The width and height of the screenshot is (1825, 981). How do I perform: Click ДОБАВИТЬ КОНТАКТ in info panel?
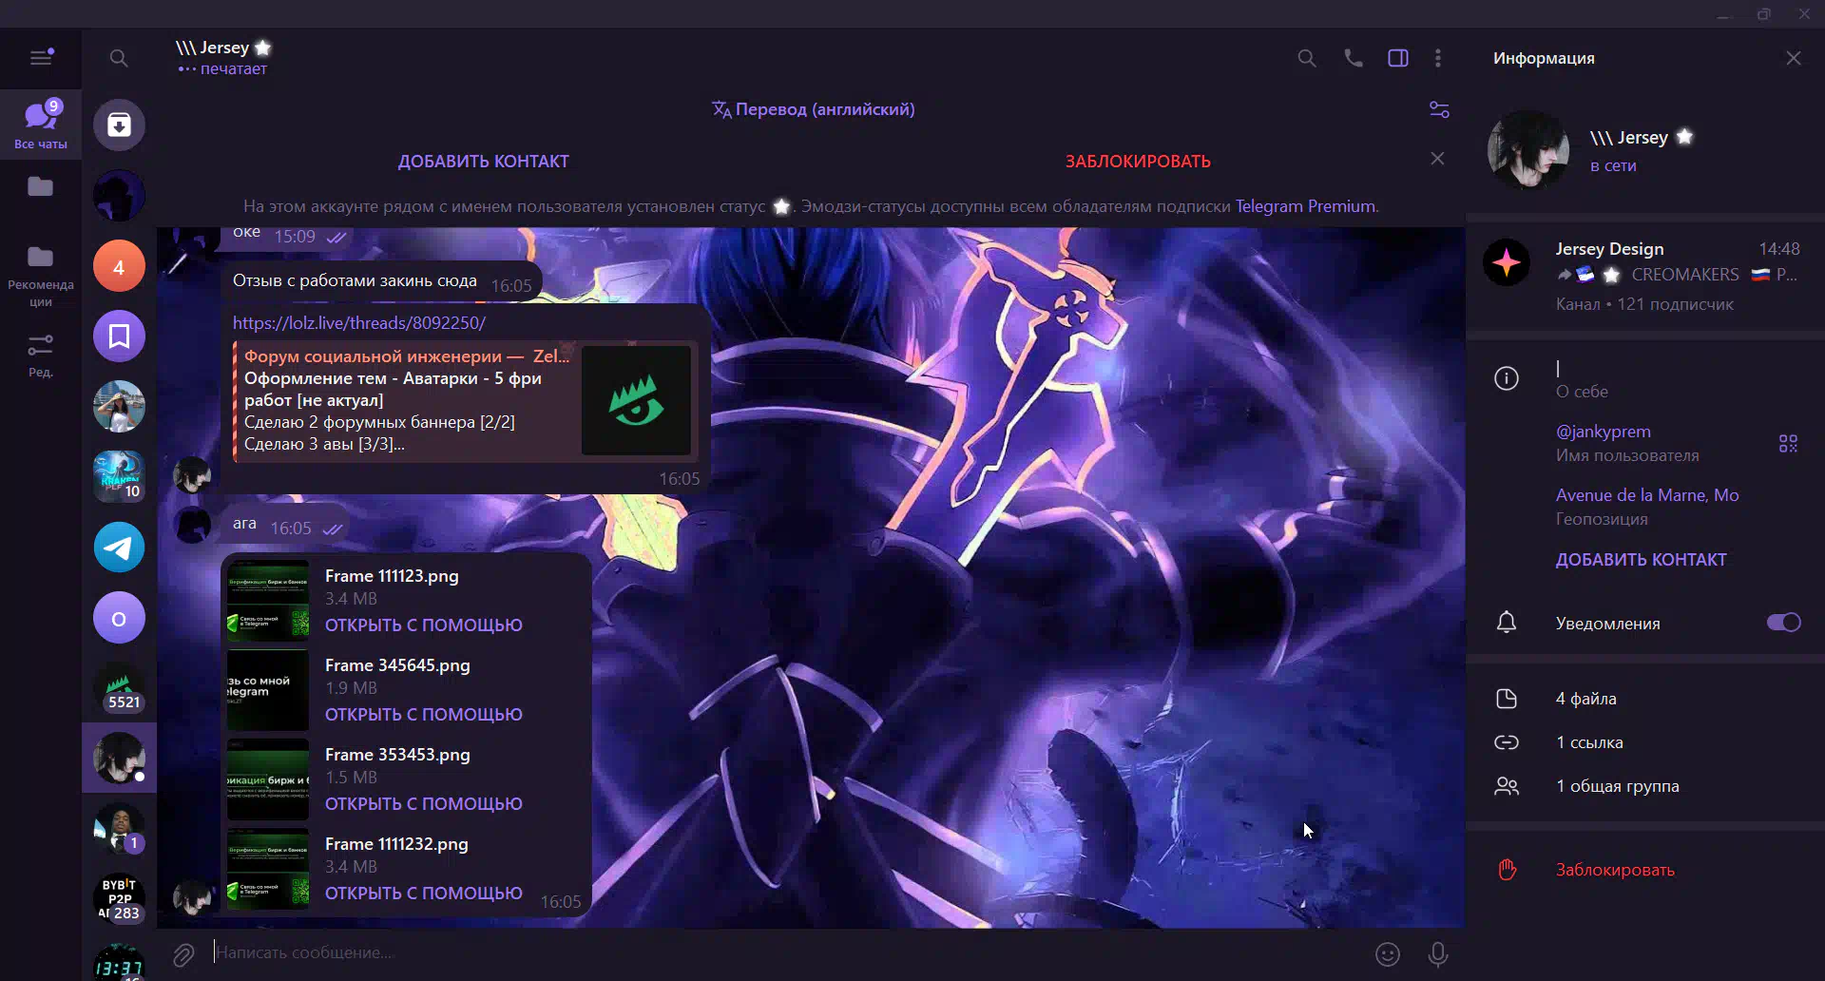[1641, 560]
